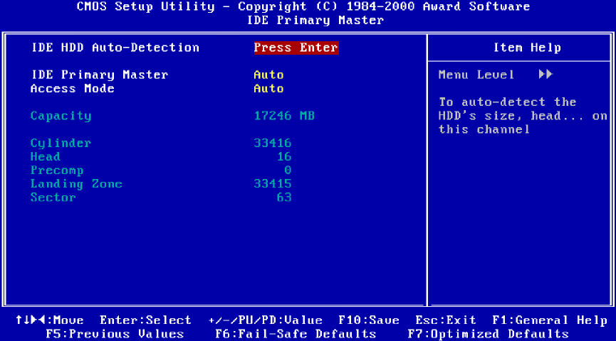This screenshot has width=616, height=341.
Task: Click the landing zone value 33415
Action: click(x=273, y=184)
